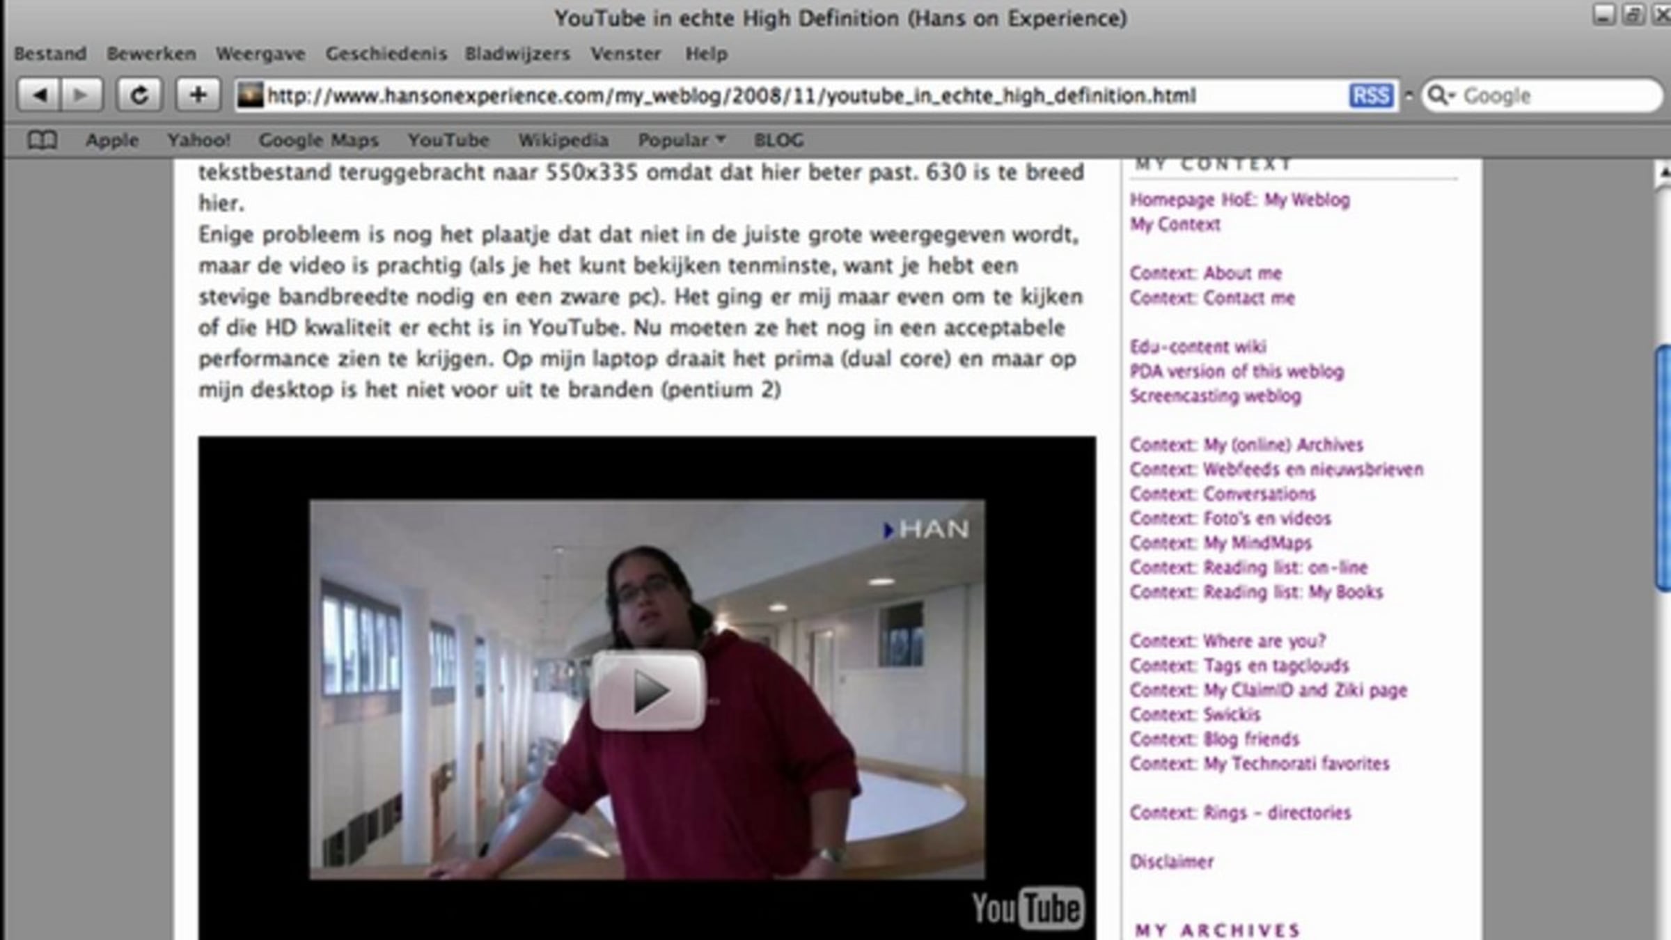Open the Venster menu

[625, 54]
